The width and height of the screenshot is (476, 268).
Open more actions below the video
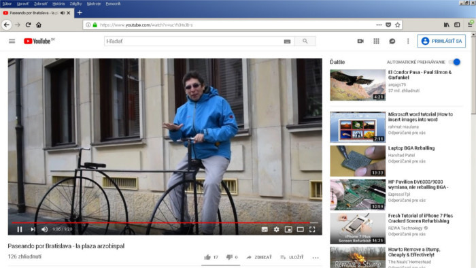point(316,257)
